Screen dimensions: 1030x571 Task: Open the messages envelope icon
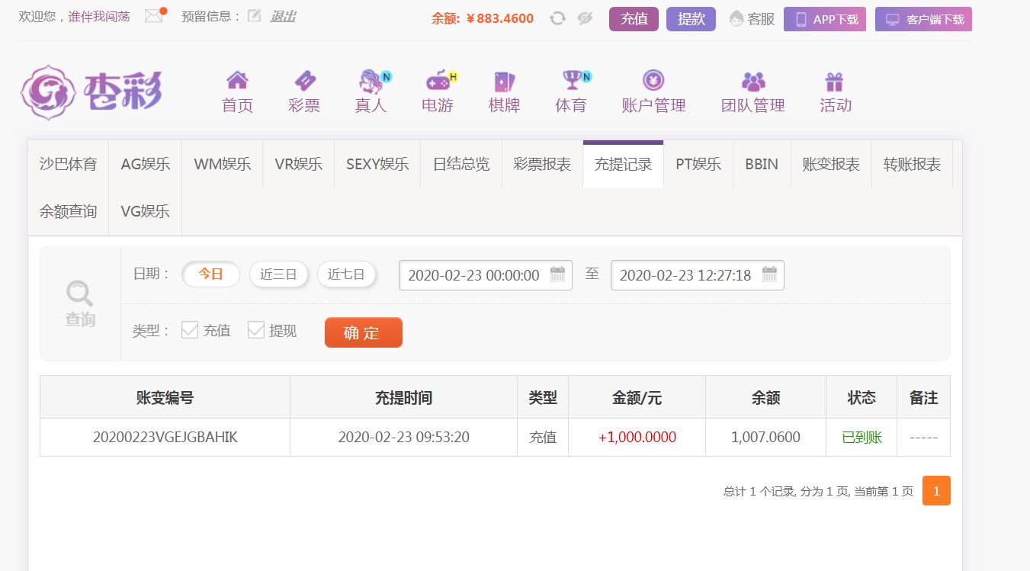[x=154, y=16]
